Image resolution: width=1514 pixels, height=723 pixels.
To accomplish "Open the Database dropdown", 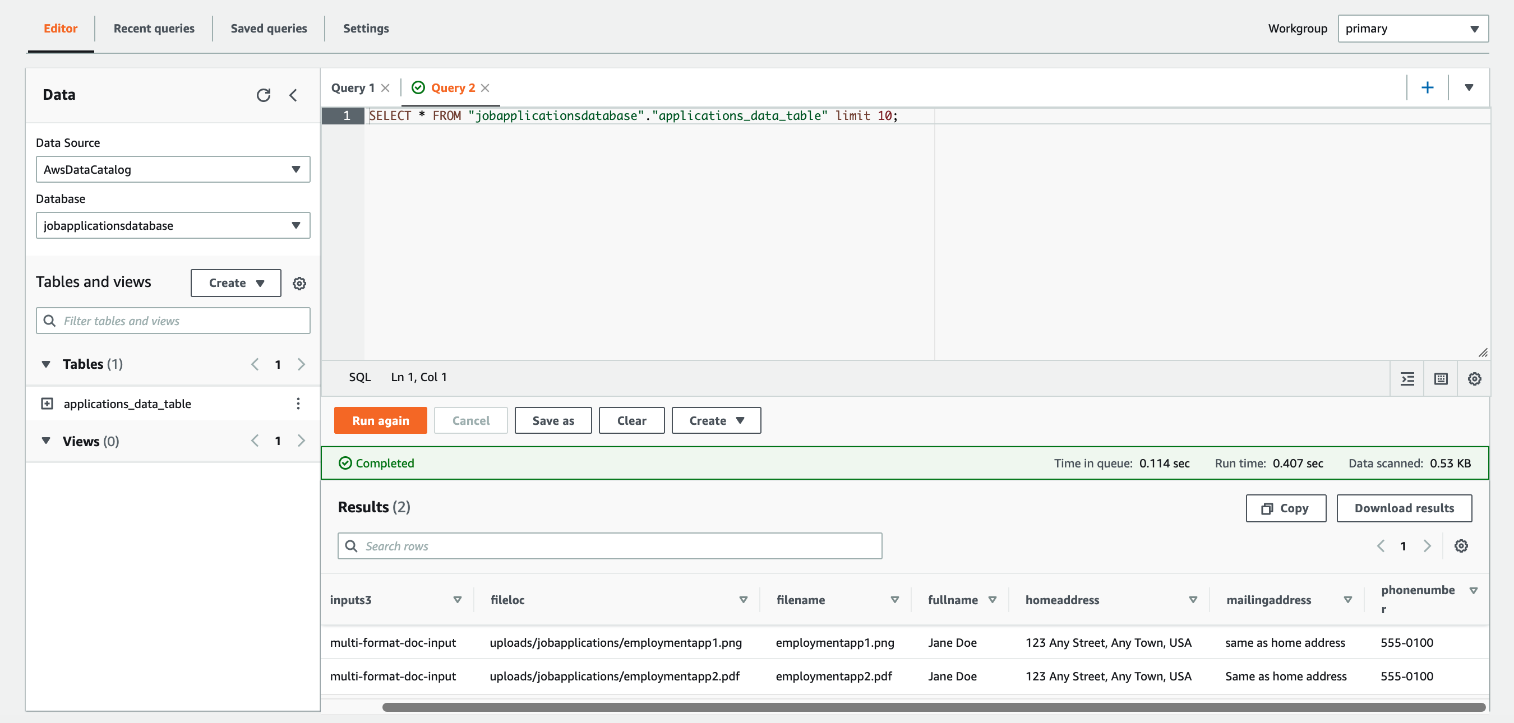I will 173,225.
